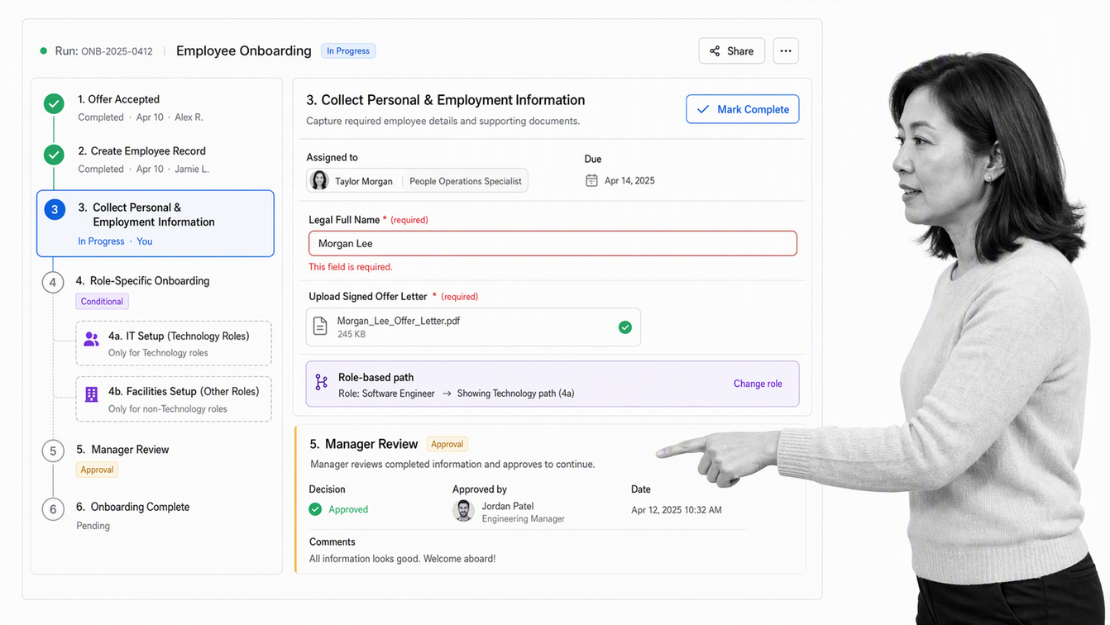This screenshot has width=1110, height=625.
Task: Open the three-dot more options menu
Action: tap(786, 51)
